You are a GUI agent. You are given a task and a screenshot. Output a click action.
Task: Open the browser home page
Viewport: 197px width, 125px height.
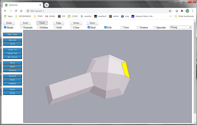click(21, 11)
